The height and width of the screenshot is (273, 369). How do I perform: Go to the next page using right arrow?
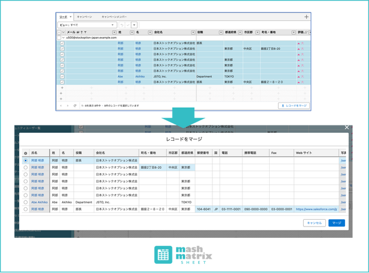(x=68, y=106)
